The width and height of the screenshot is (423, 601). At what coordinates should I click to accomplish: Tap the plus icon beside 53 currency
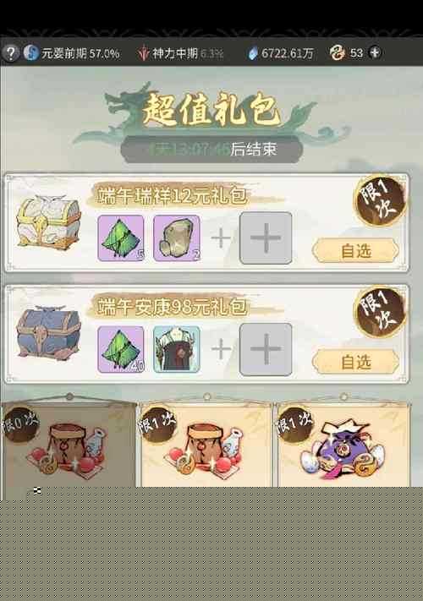pos(375,52)
